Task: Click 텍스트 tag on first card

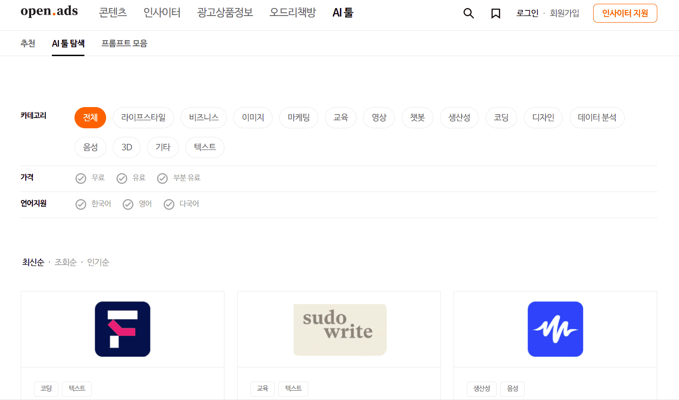Action: 77,389
